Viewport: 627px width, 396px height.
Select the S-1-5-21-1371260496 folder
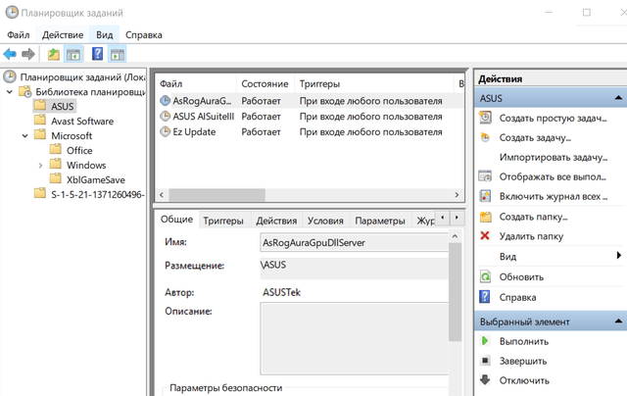coord(97,195)
